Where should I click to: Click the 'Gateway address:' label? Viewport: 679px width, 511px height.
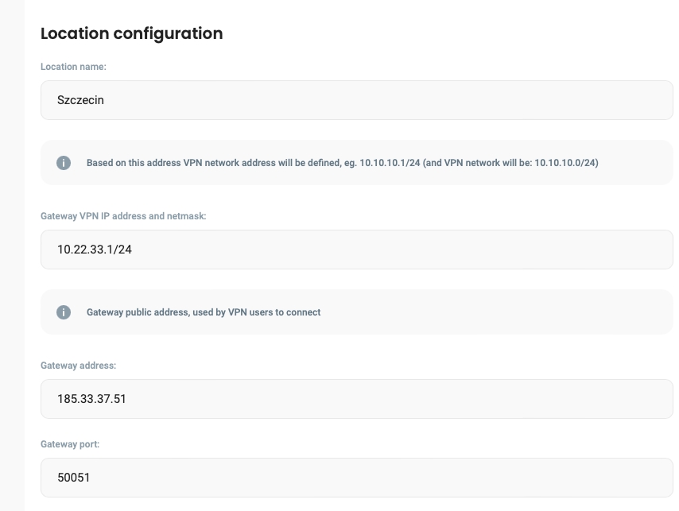[78, 366]
